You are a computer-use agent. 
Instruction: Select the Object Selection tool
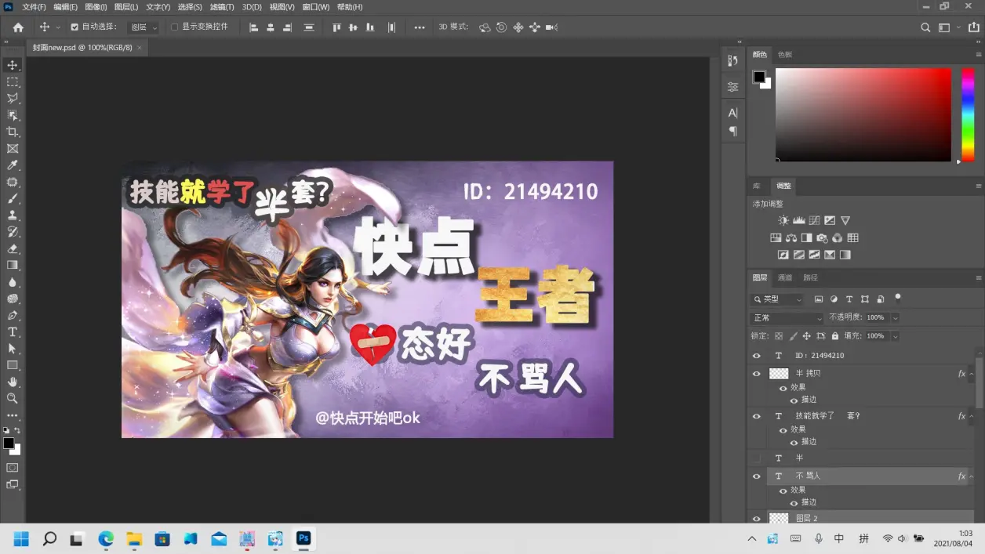click(13, 115)
